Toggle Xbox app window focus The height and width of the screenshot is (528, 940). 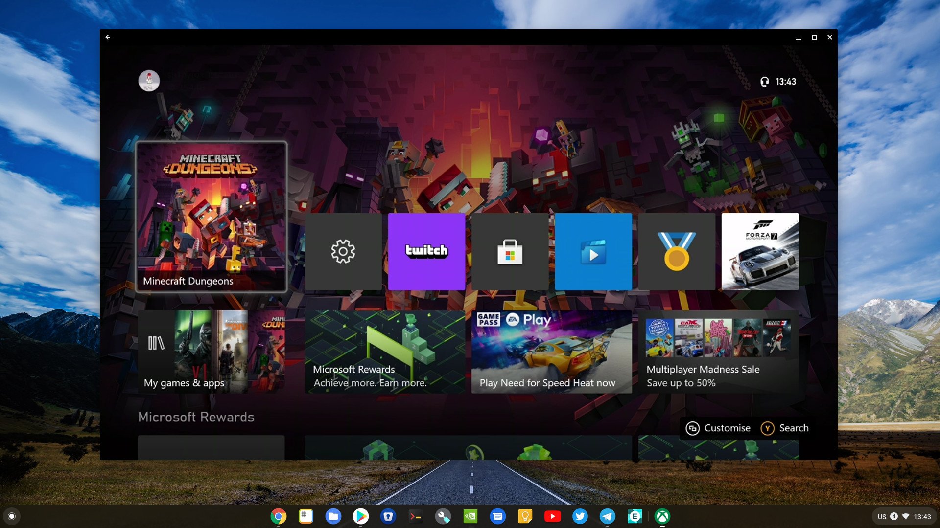[x=662, y=514]
